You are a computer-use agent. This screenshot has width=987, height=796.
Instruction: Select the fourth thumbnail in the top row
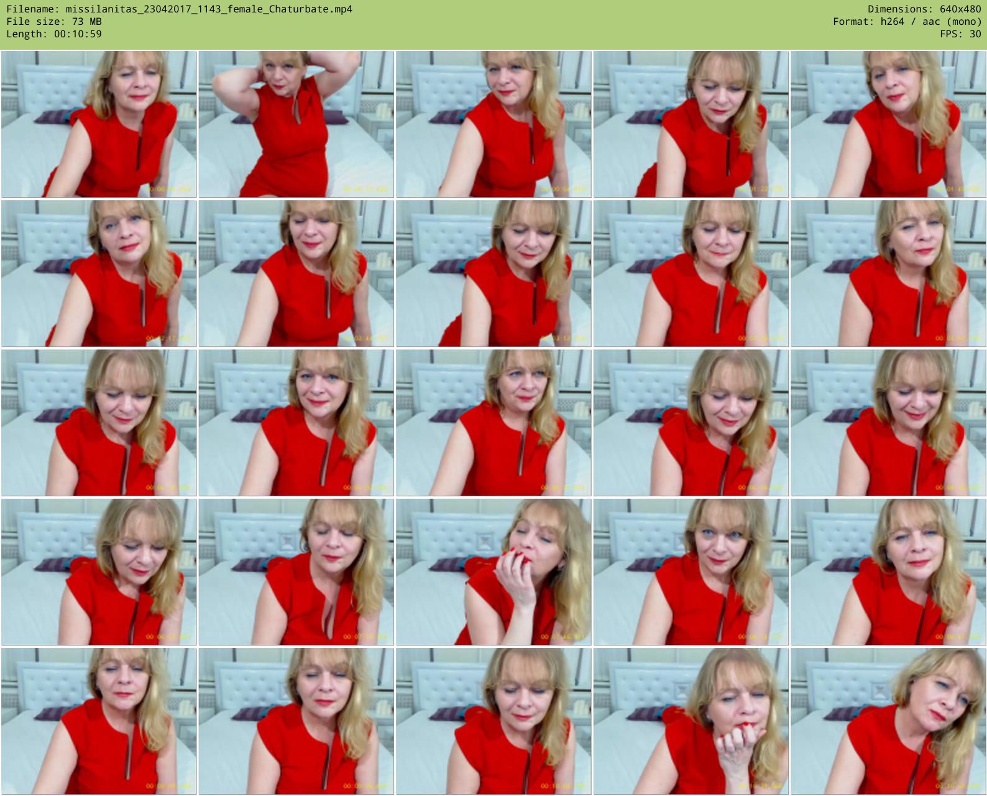click(691, 124)
